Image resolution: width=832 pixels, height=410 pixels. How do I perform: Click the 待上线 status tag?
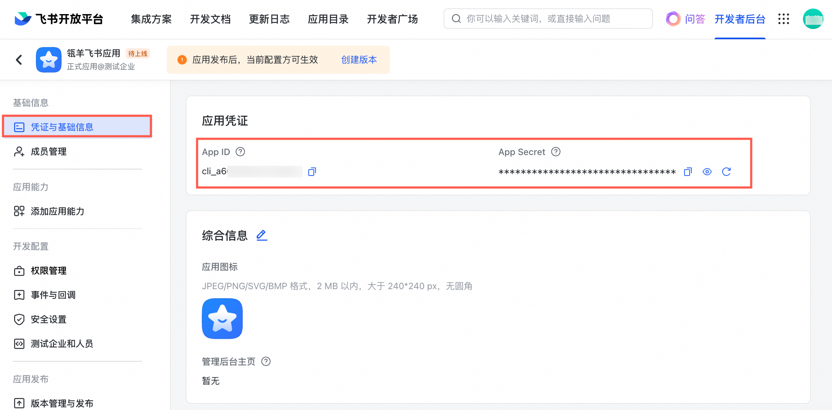pos(138,53)
